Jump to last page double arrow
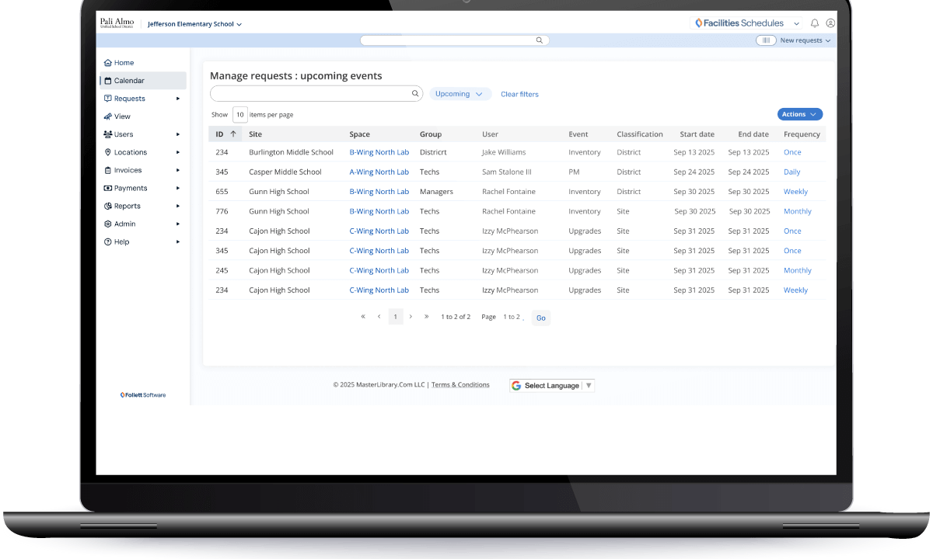This screenshot has width=933, height=559. coord(426,317)
